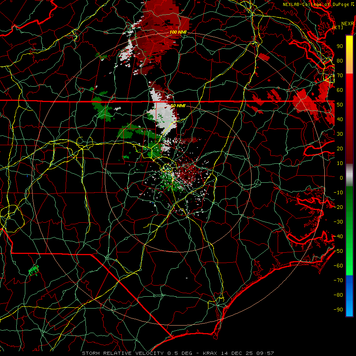Viewport: 356px width, 356px height.
Task: Click the positive 70 scale label
Action: 340,76
